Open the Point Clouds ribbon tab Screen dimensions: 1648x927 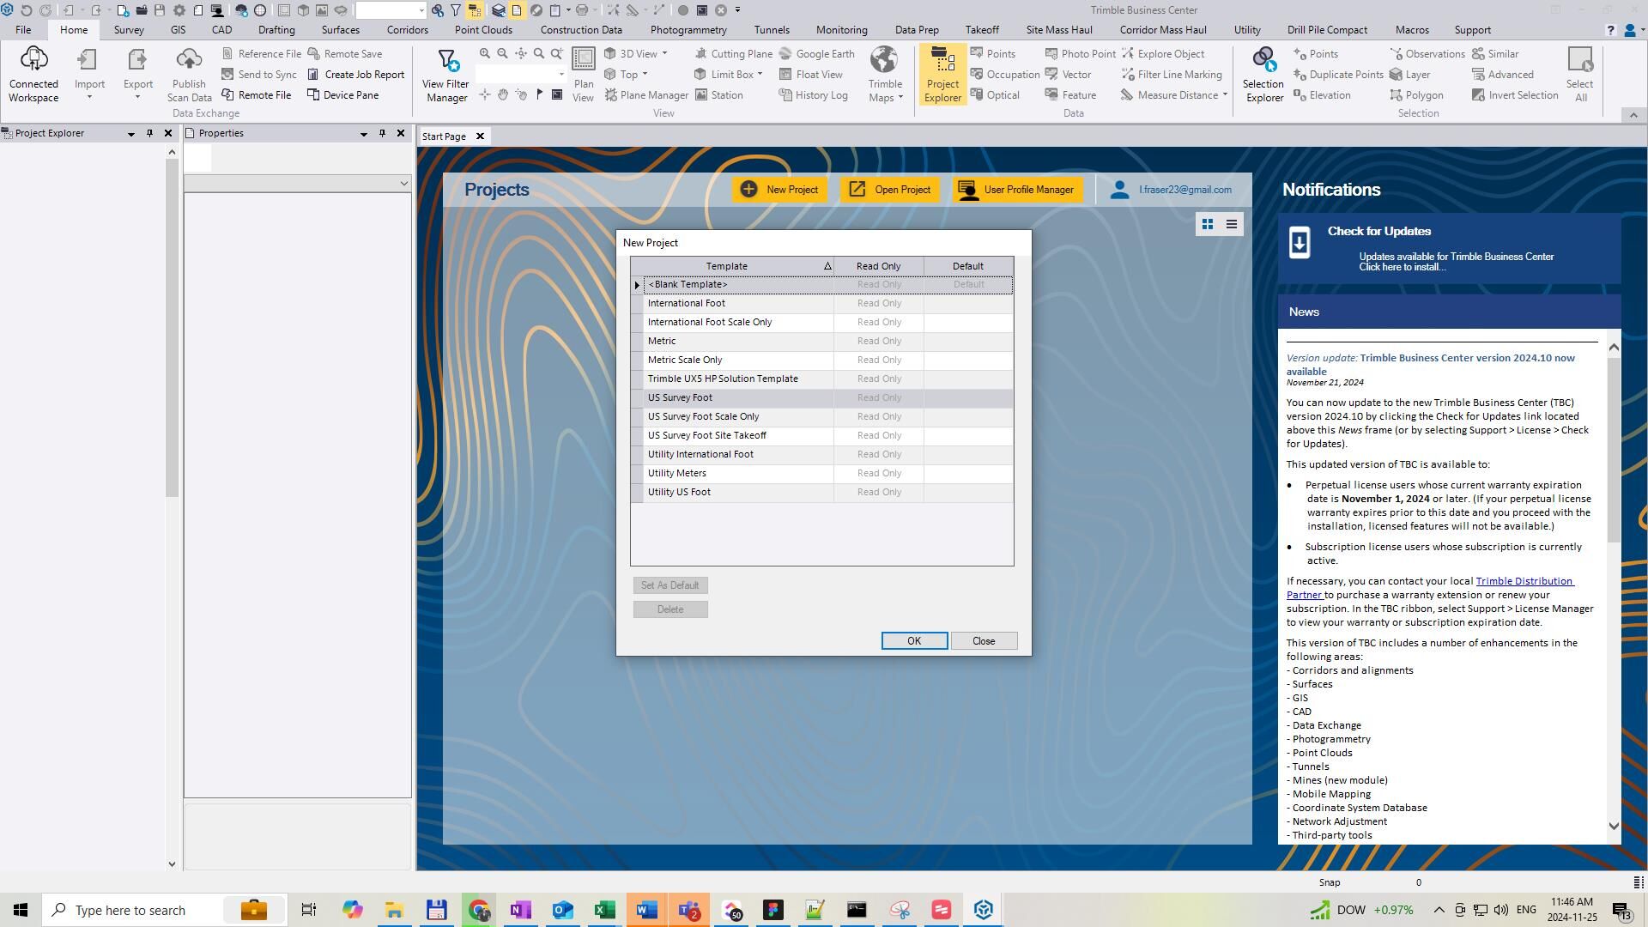[483, 30]
